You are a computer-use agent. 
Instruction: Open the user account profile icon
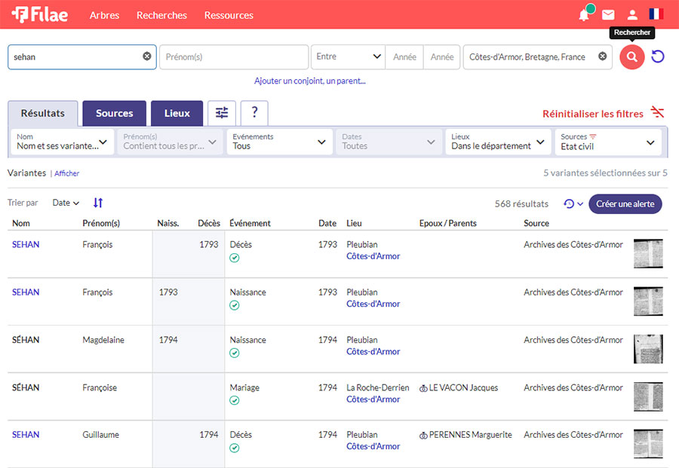(x=632, y=15)
